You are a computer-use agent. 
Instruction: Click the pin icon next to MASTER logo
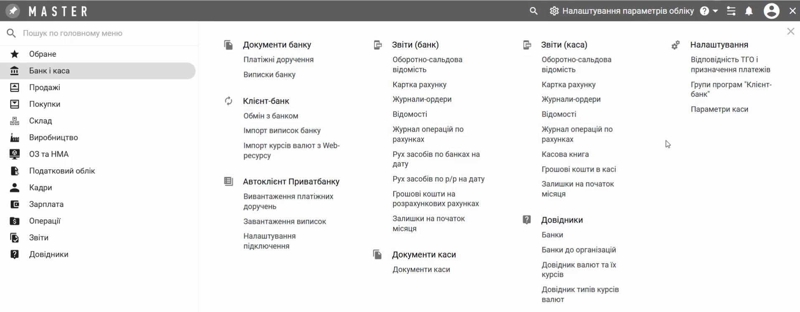(13, 10)
